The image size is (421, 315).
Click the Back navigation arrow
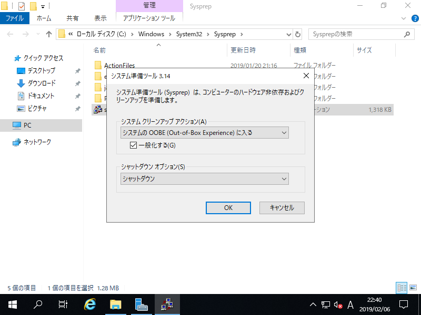tap(10, 34)
